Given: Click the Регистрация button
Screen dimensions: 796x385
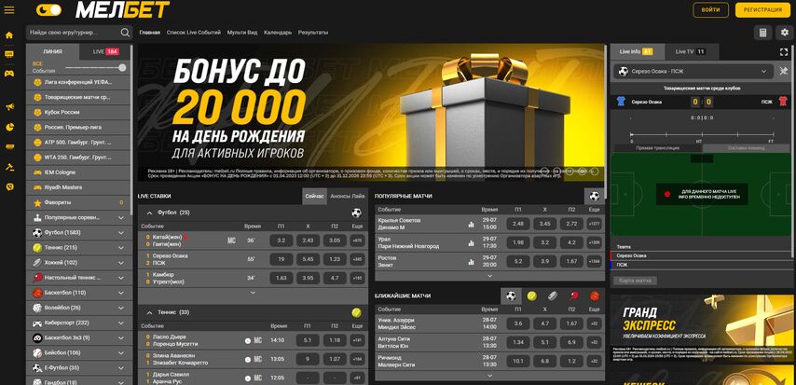Looking at the screenshot, I should [x=762, y=10].
